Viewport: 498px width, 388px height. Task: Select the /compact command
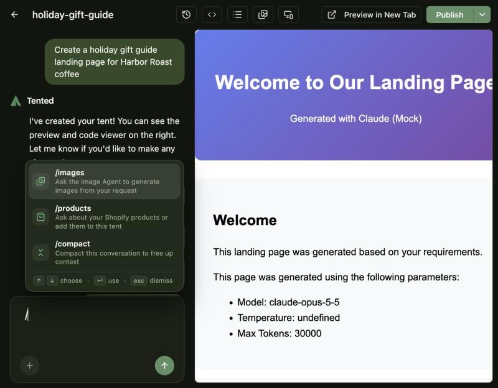(x=105, y=252)
